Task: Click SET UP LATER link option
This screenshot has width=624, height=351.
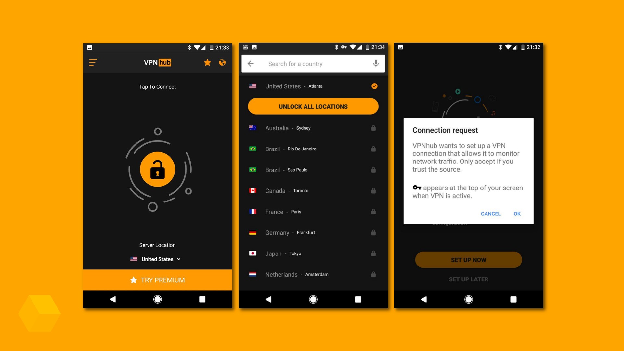Action: (468, 279)
